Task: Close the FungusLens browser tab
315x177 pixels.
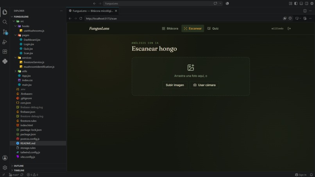Action: coord(116,11)
